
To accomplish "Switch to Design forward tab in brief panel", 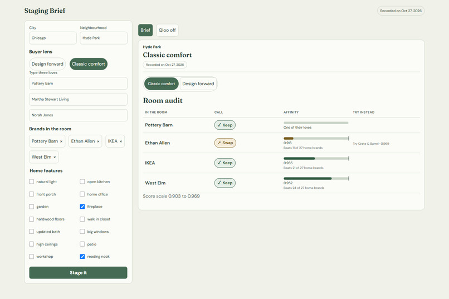I will 198,84.
